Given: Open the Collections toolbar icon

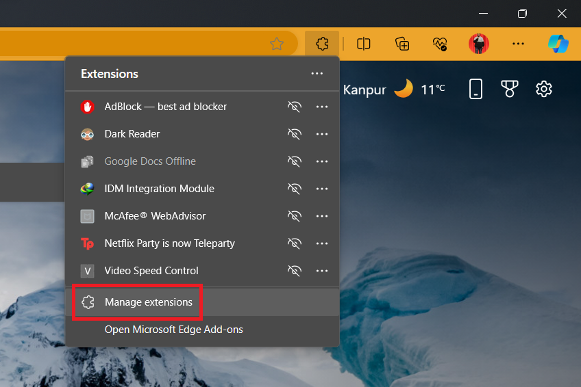Looking at the screenshot, I should 403,44.
